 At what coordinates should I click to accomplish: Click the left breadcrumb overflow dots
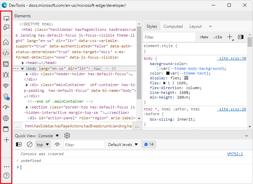[17, 126]
